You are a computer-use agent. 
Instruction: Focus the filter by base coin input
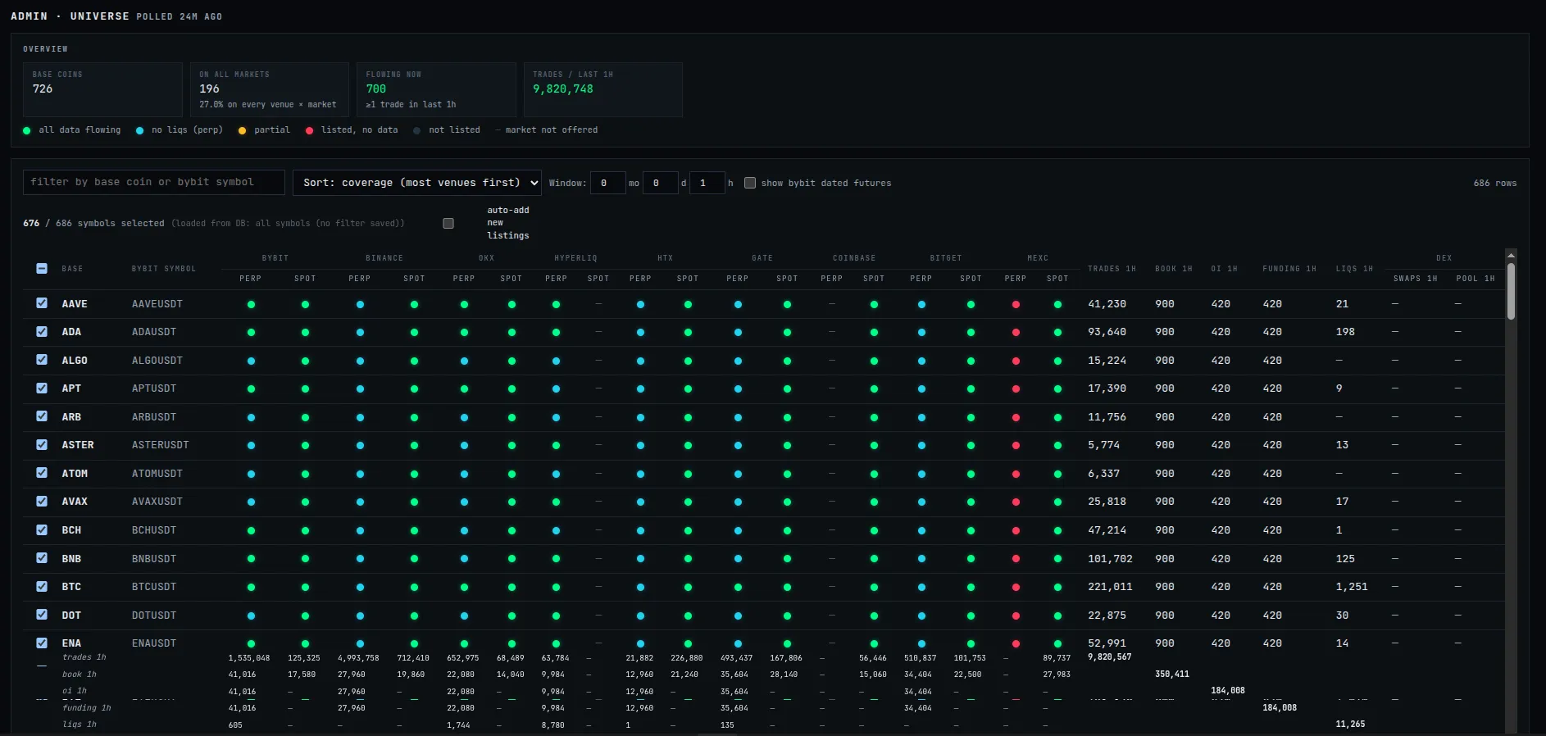154,182
